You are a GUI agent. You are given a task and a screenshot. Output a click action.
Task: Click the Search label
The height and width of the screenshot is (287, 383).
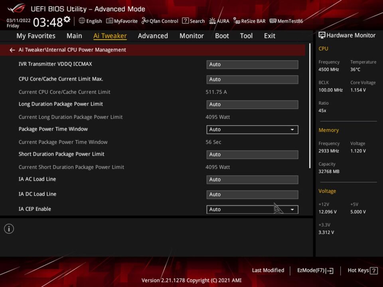197,21
